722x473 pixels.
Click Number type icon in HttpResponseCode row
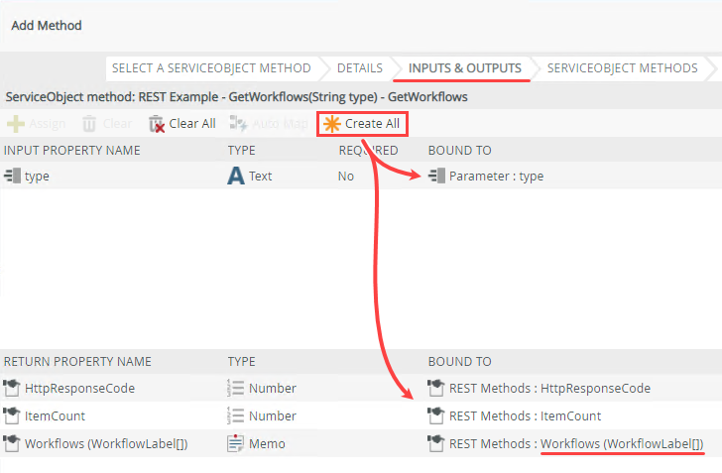[x=235, y=389]
